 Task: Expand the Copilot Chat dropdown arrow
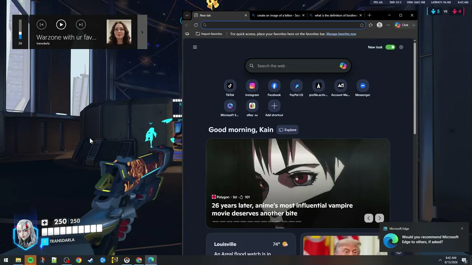(414, 25)
